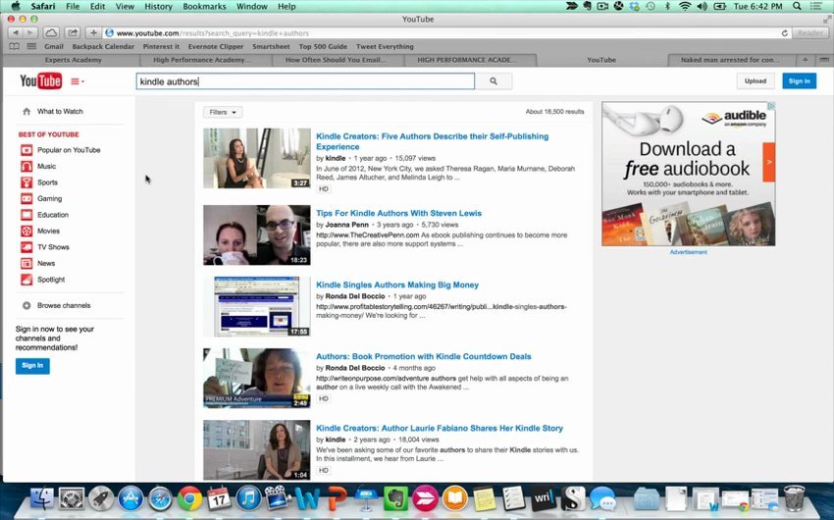Switch to Experts Academy tab
This screenshot has width=834, height=520.
(73, 60)
